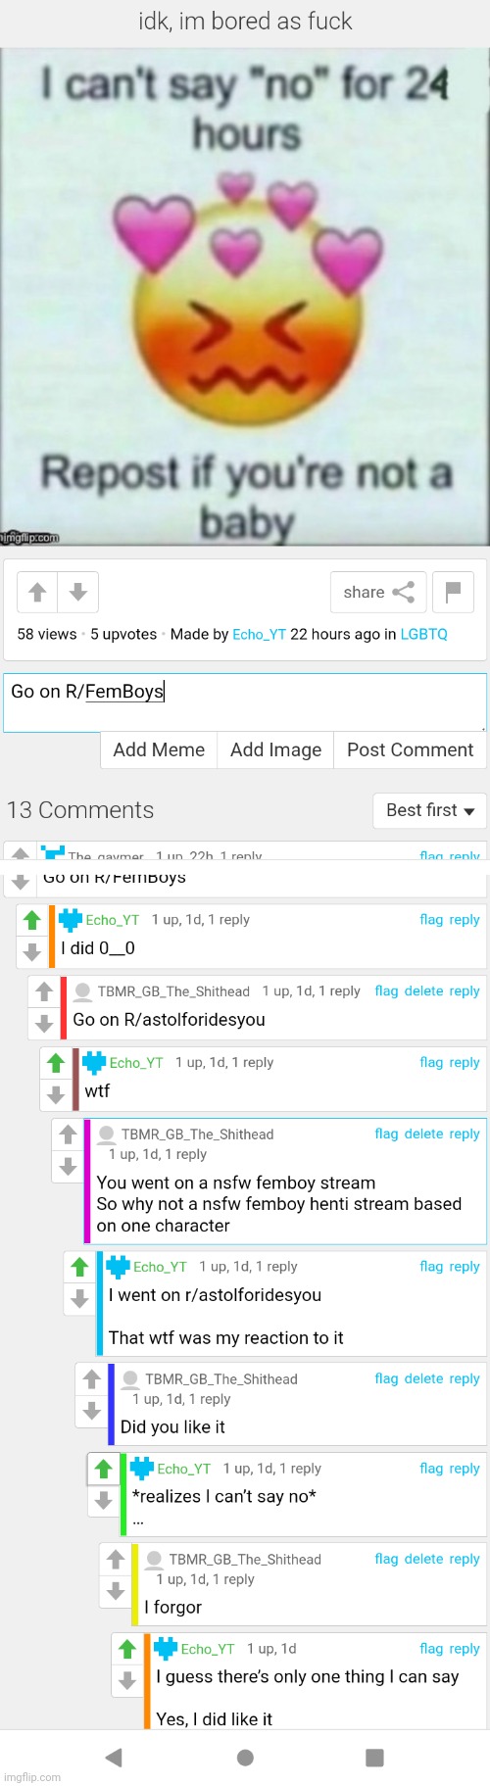This screenshot has height=1786, width=490.
Task: Click avatar icon beside 'I forgor' comment
Action: pos(155,1559)
